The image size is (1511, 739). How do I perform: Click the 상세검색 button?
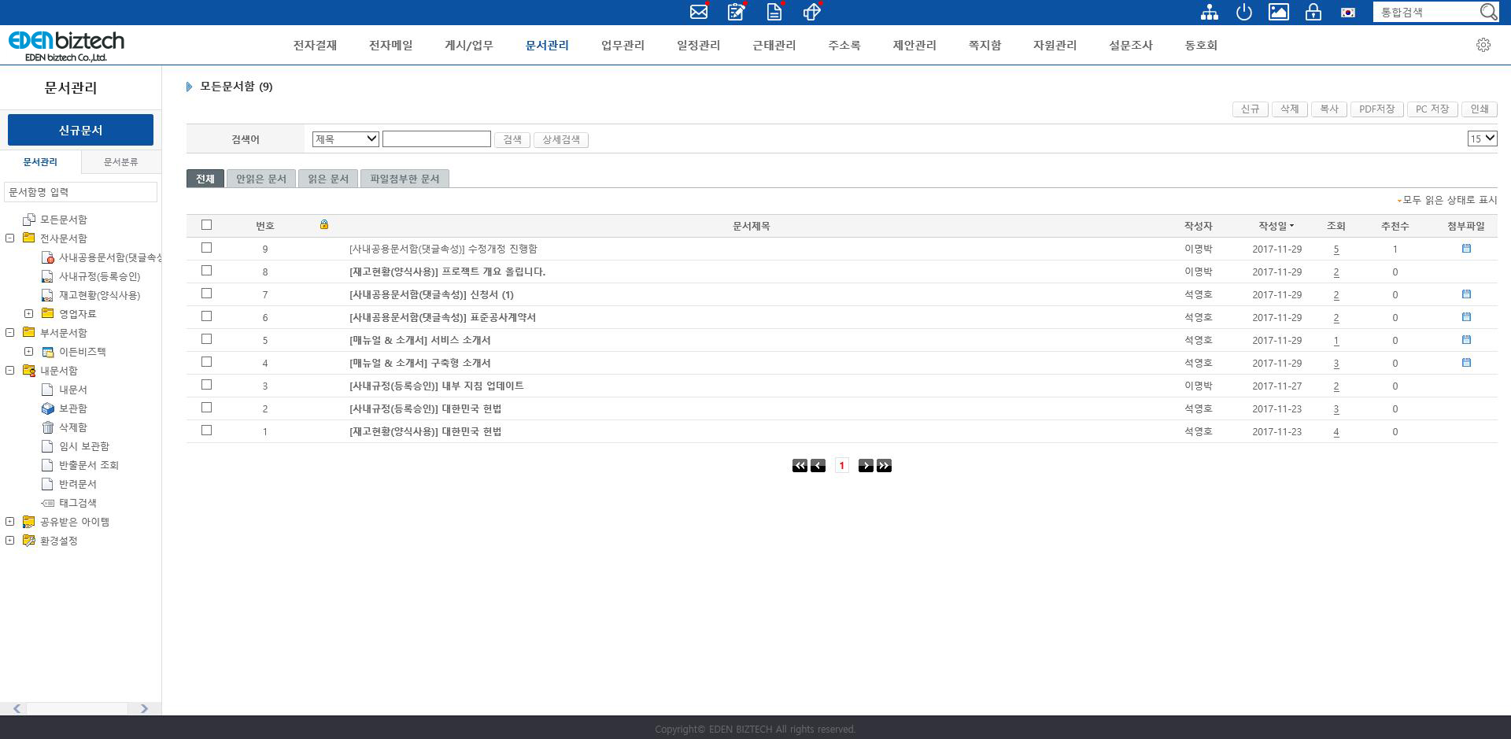pyautogui.click(x=561, y=139)
